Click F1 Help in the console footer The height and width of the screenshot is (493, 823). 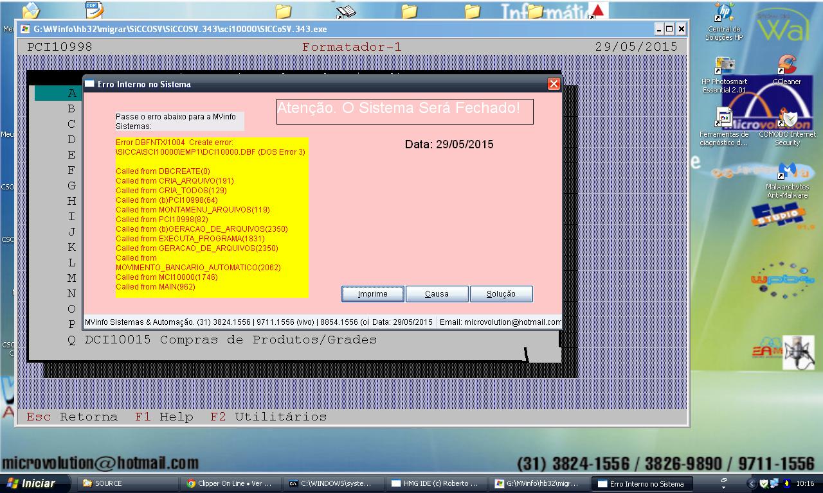click(164, 417)
